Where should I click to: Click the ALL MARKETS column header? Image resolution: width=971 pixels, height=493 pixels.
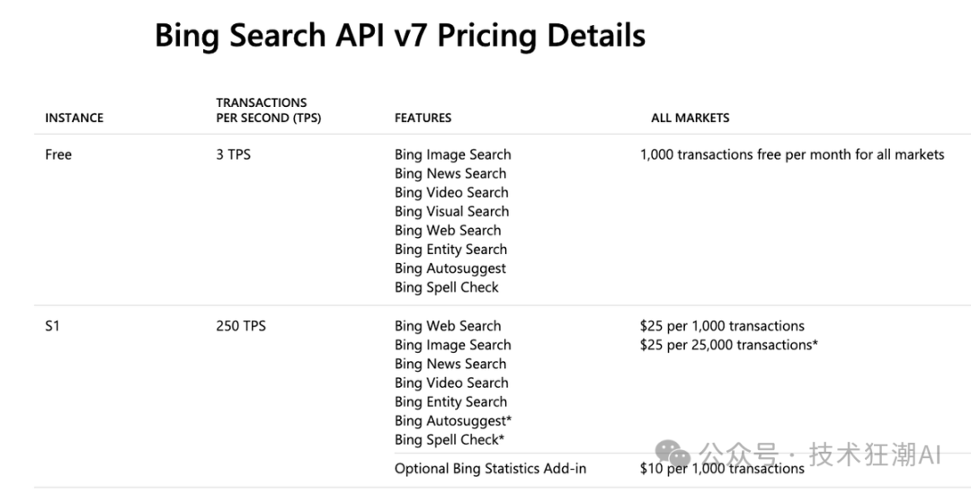pyautogui.click(x=690, y=118)
